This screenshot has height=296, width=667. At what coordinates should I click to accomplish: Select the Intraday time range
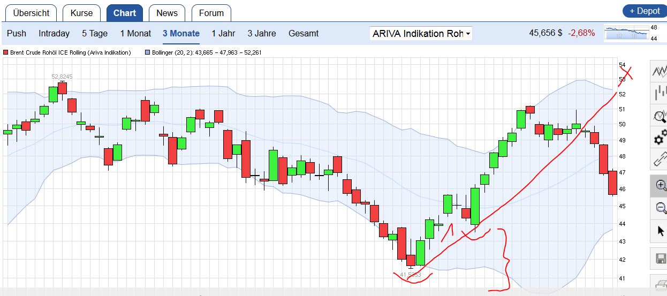(x=54, y=33)
